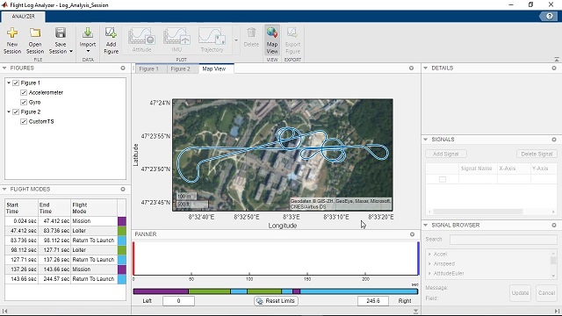Switch to the Figure 1 tab
The image size is (562, 316).
coord(149,68)
